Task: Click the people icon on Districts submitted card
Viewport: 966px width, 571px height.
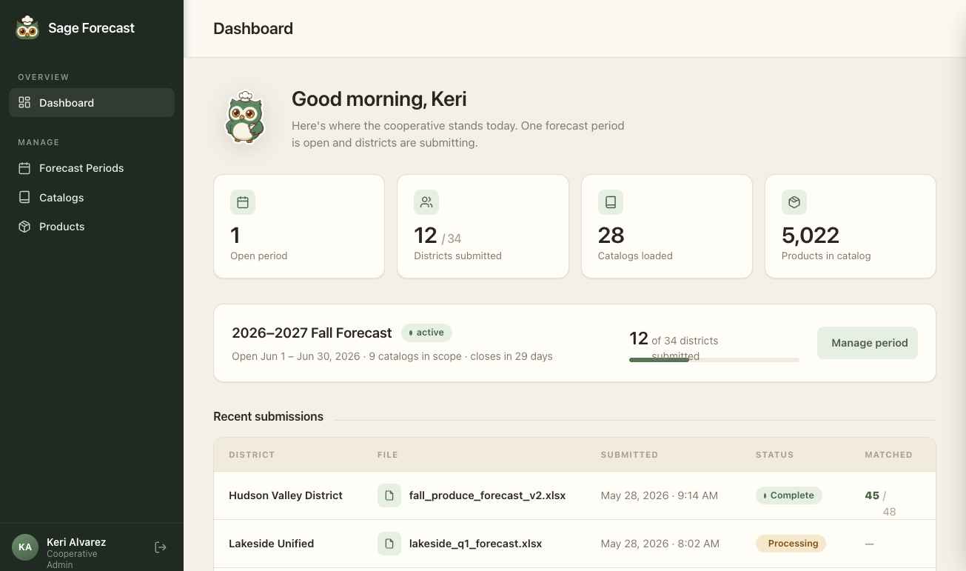Action: 426,202
